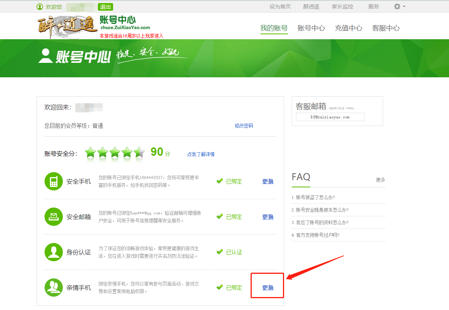Click the green 安全邮箱 mail icon

tap(54, 217)
